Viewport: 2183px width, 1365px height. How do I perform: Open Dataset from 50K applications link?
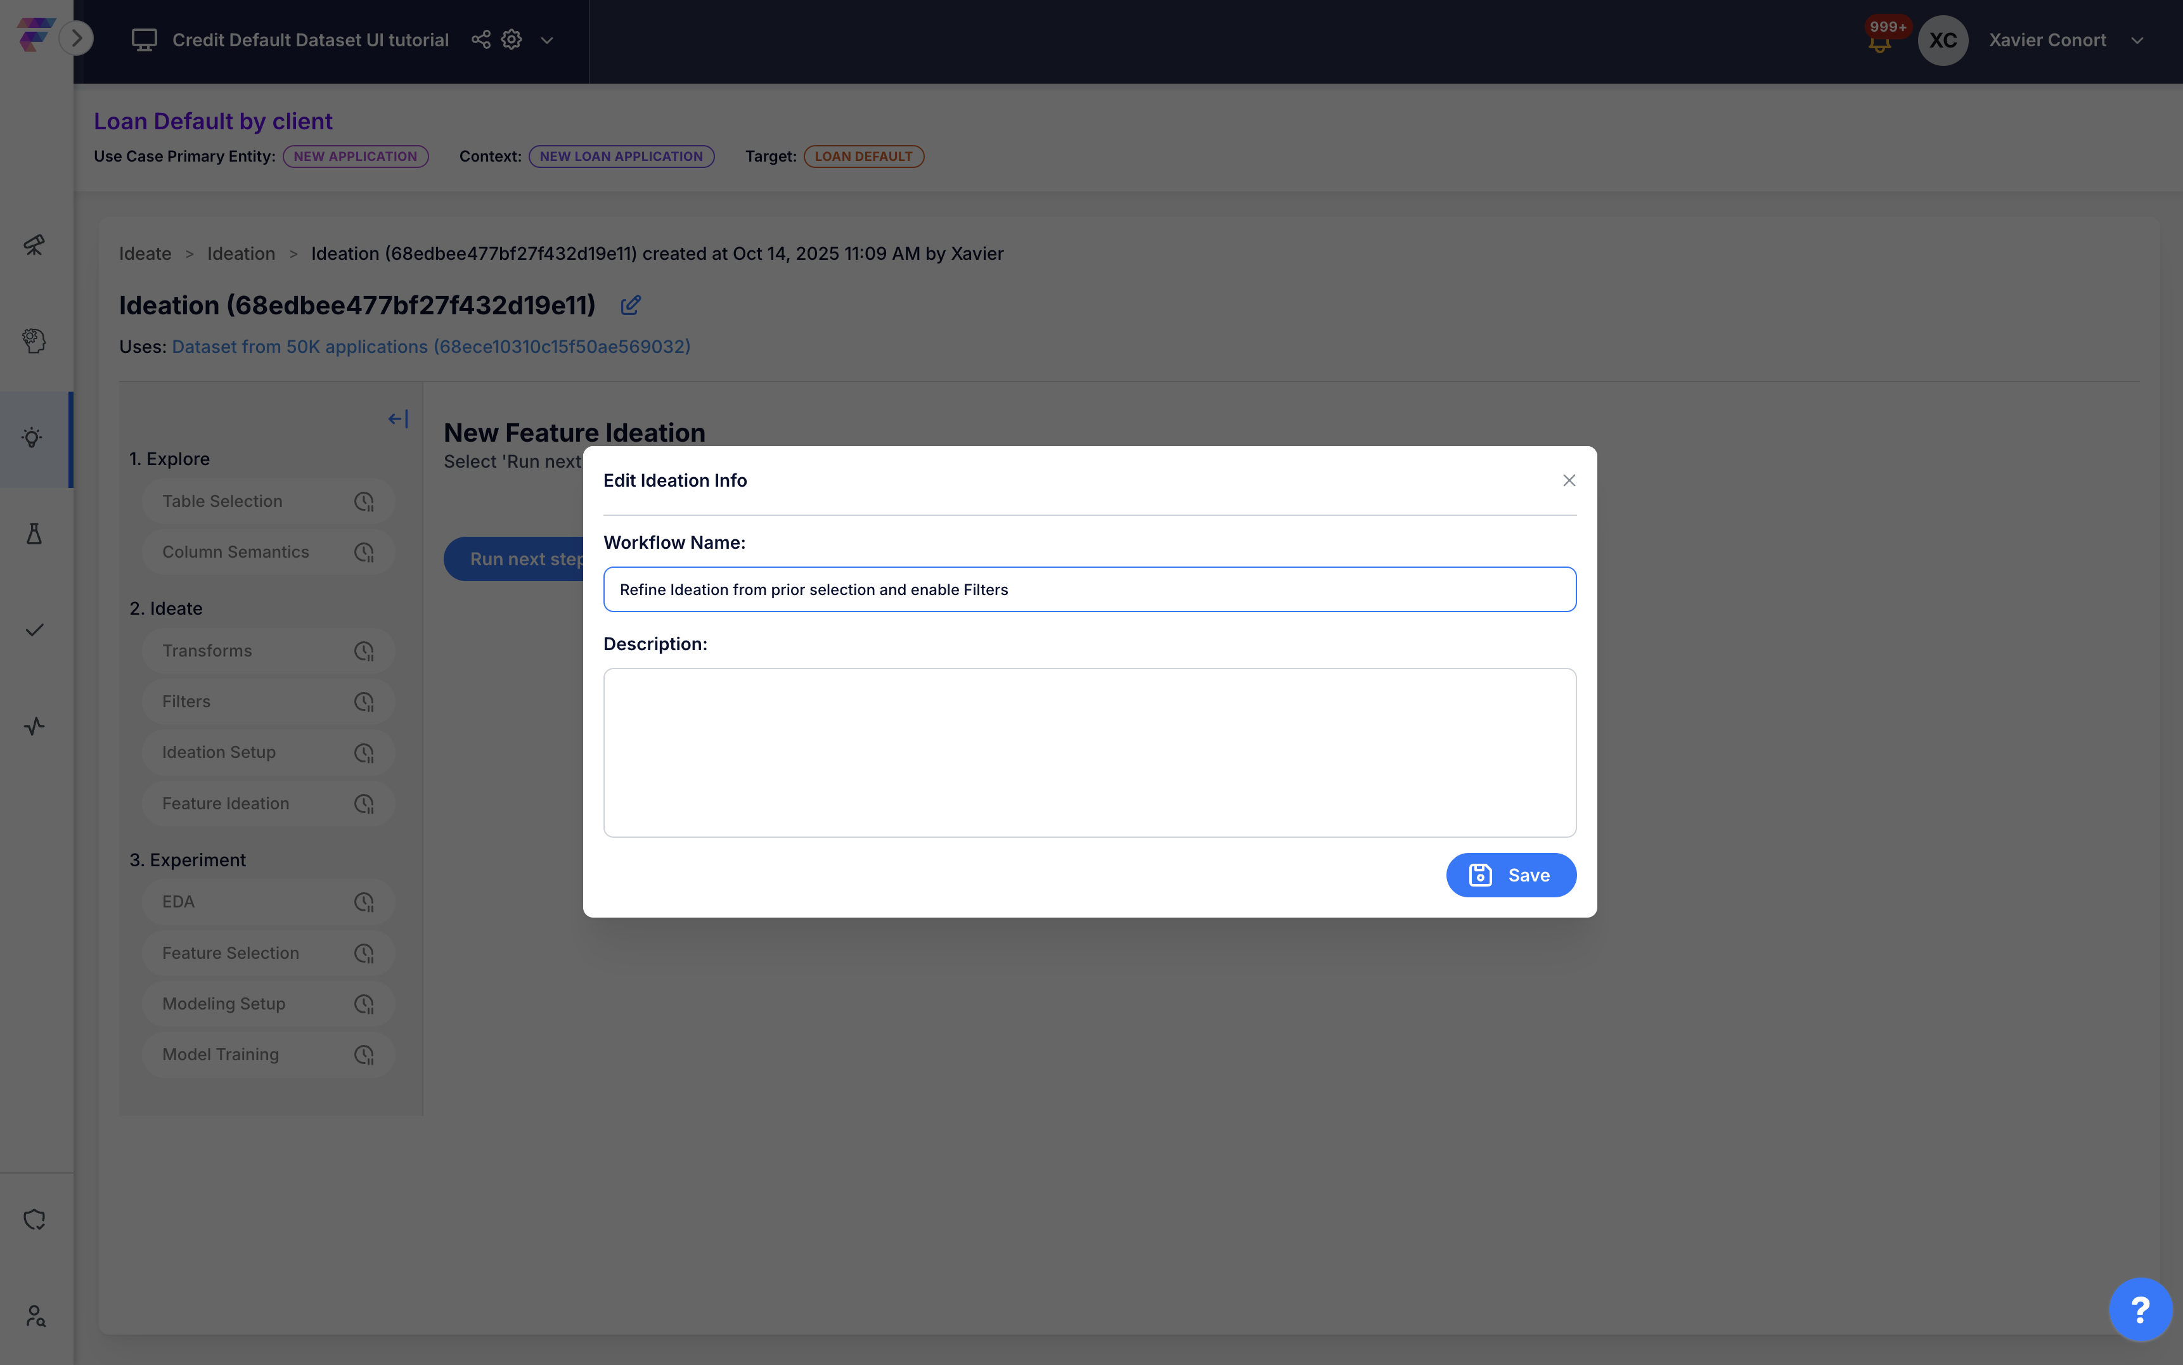point(430,347)
